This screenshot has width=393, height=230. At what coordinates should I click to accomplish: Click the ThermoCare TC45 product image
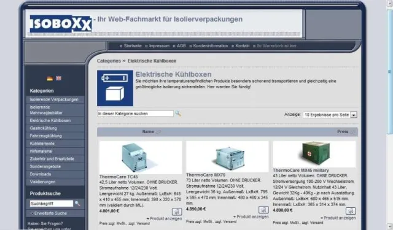[141, 158]
